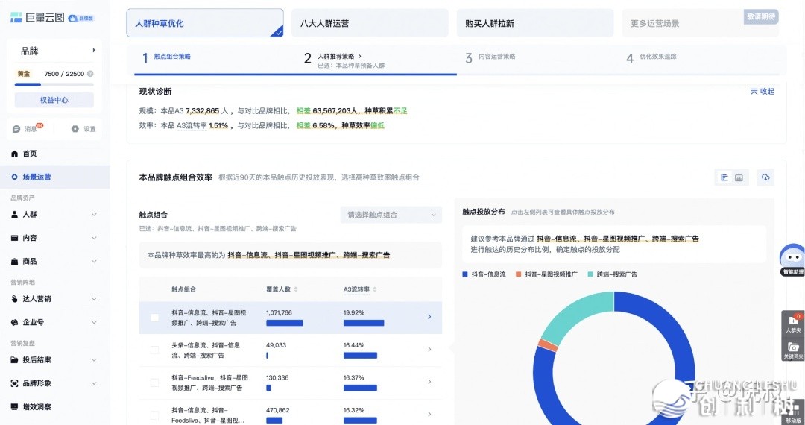Sort by 覆盖人数 column sort arrows
The width and height of the screenshot is (805, 425).
[x=296, y=289]
